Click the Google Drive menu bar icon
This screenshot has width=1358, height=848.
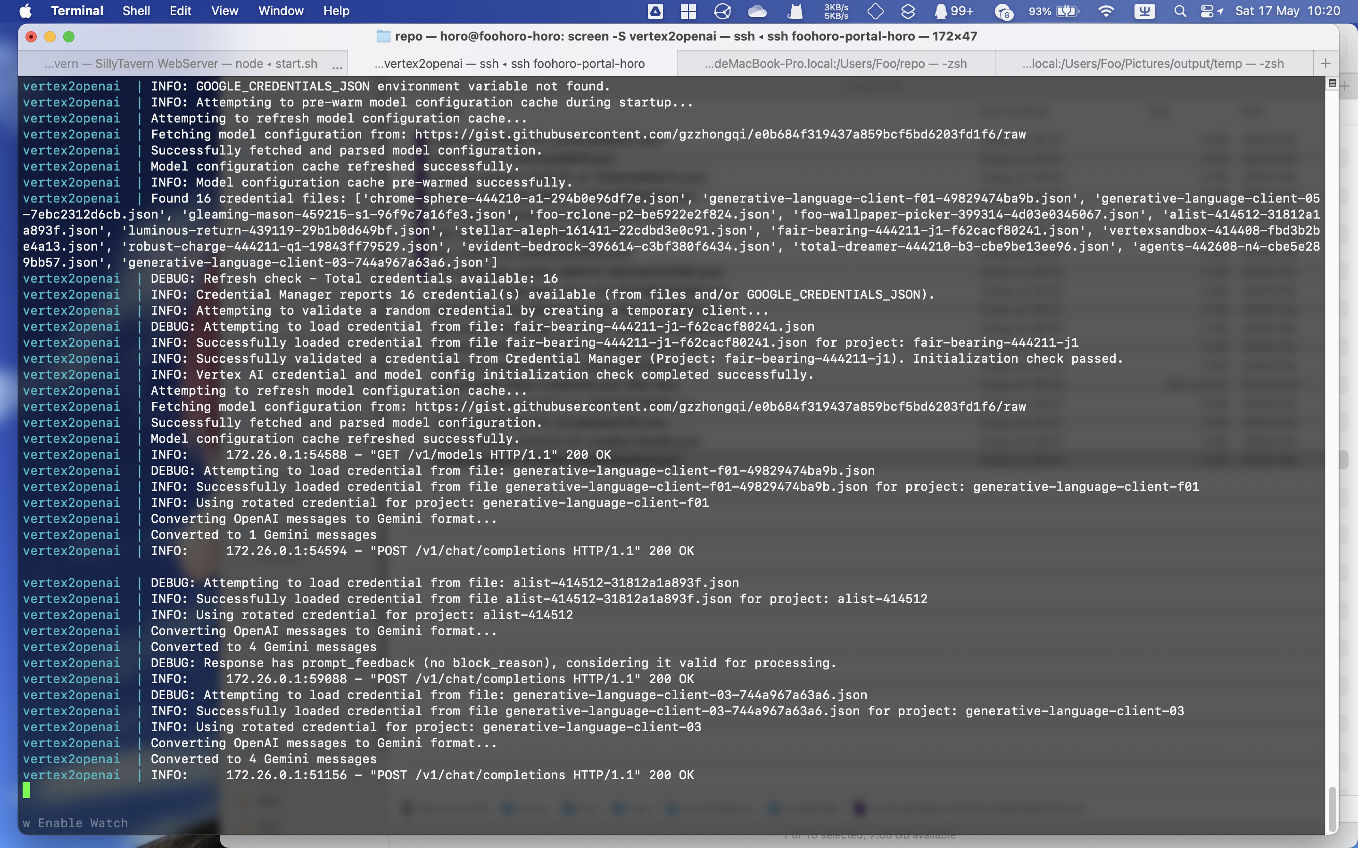click(655, 11)
